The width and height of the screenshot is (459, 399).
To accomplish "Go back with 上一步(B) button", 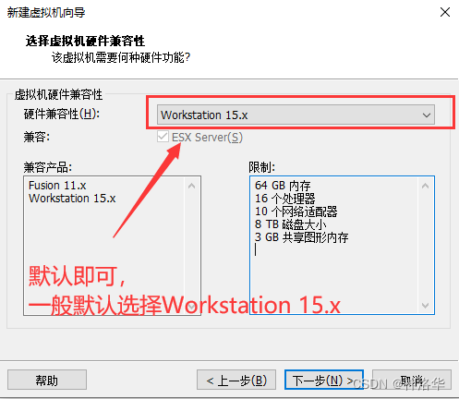I will click(x=236, y=380).
